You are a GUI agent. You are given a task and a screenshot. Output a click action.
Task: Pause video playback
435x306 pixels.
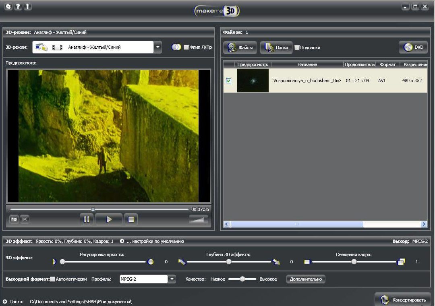click(87, 219)
